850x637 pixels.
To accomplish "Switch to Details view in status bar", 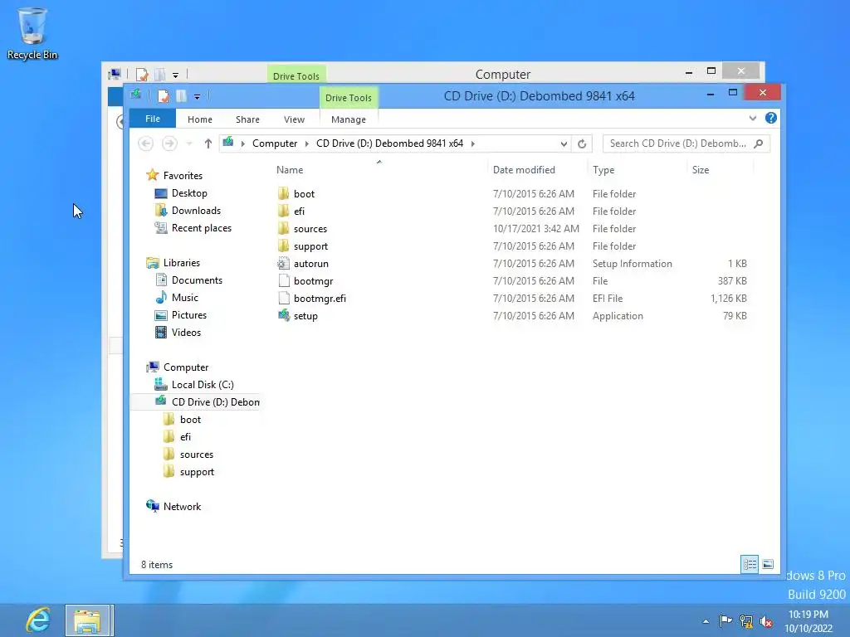I will tap(750, 564).
